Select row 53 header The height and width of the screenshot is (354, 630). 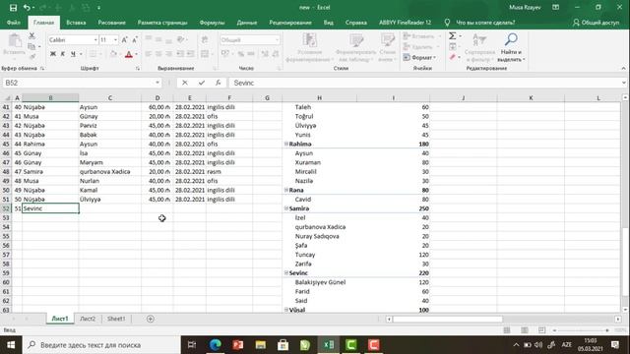(x=6, y=217)
